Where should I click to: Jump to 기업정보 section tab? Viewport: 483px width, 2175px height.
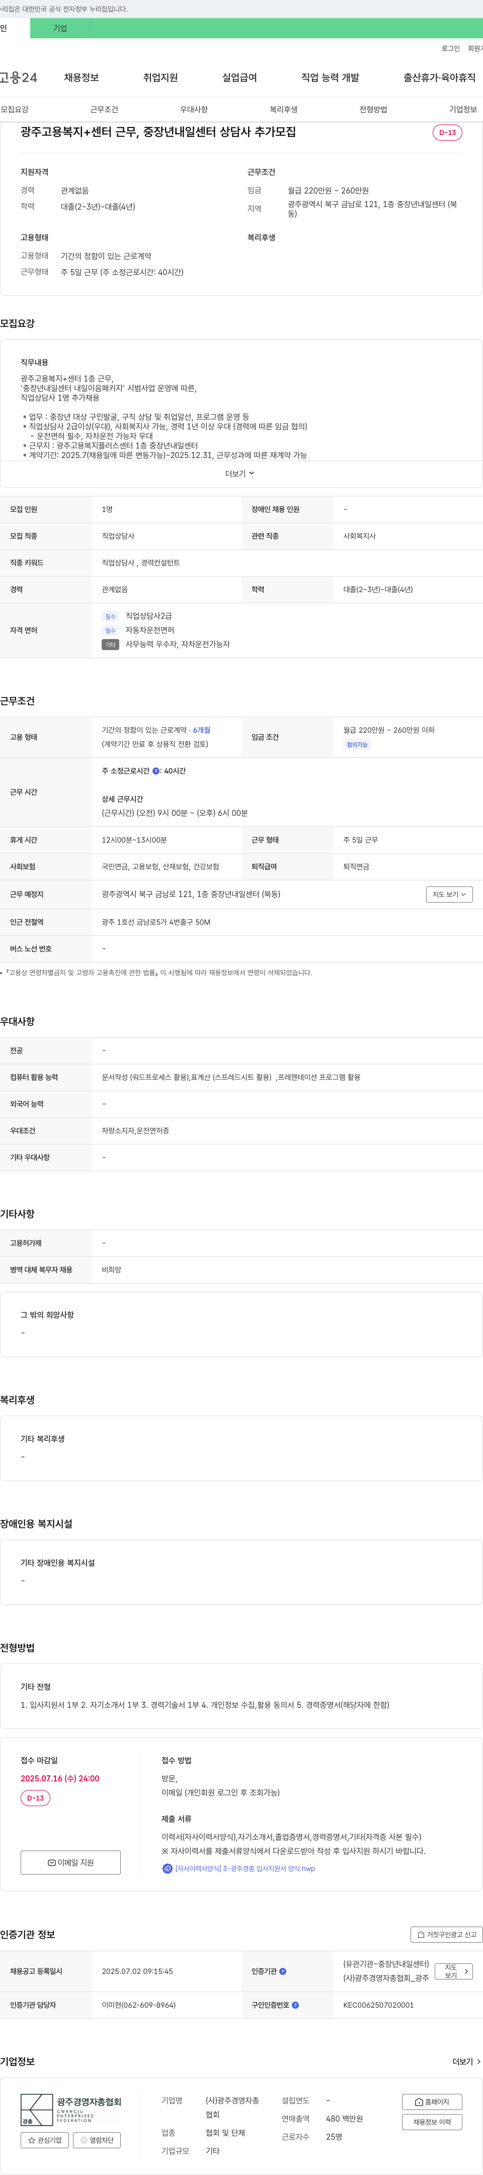pyautogui.click(x=463, y=110)
